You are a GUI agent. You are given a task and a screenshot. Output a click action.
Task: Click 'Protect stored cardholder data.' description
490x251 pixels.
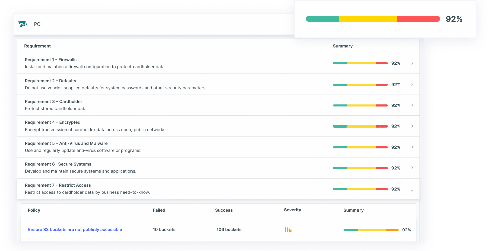coord(56,109)
